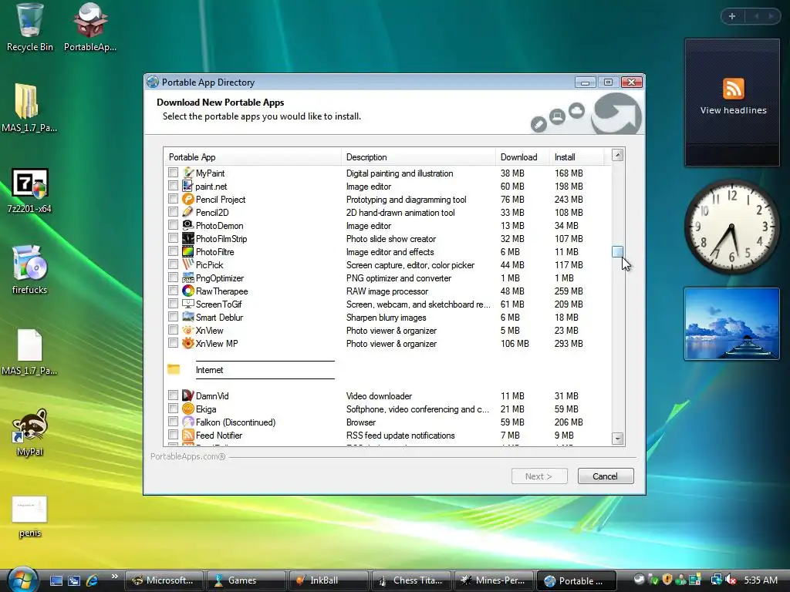This screenshot has height=592, width=790.
Task: Click the analog clock gadget
Action: (731, 227)
